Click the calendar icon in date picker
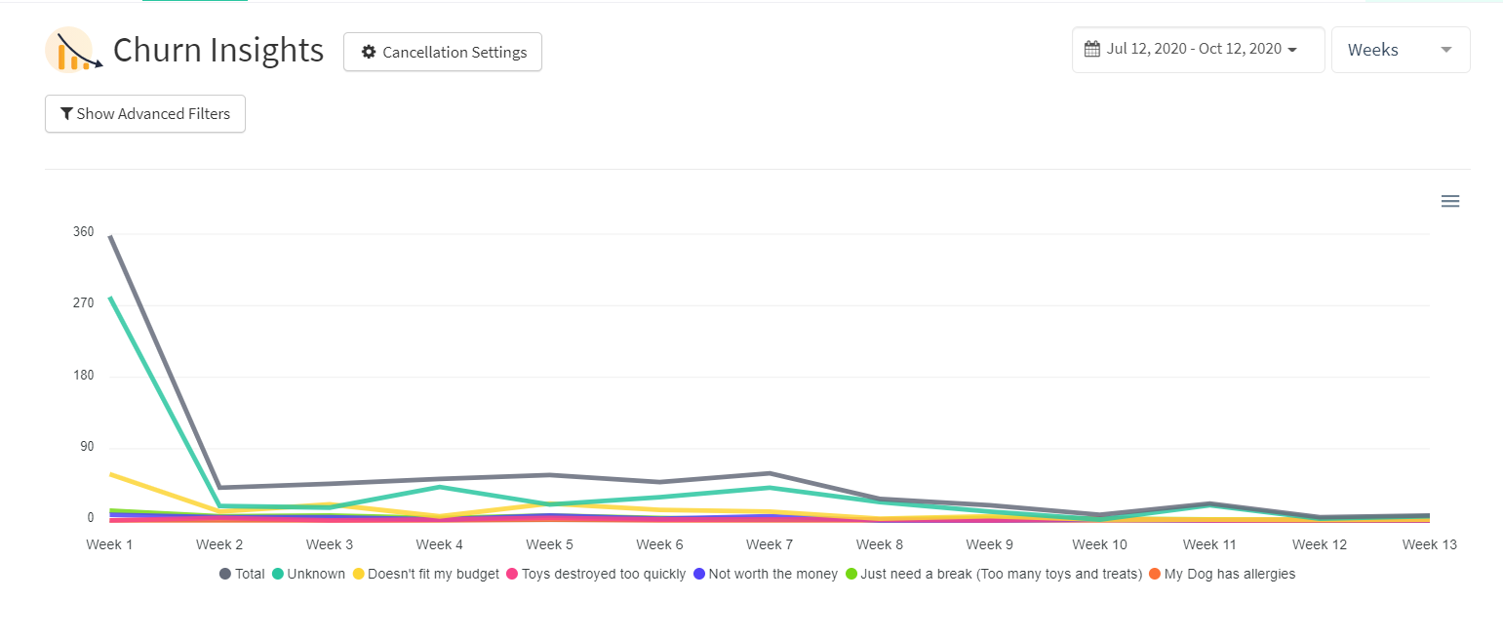Image resolution: width=1503 pixels, height=641 pixels. click(x=1092, y=49)
